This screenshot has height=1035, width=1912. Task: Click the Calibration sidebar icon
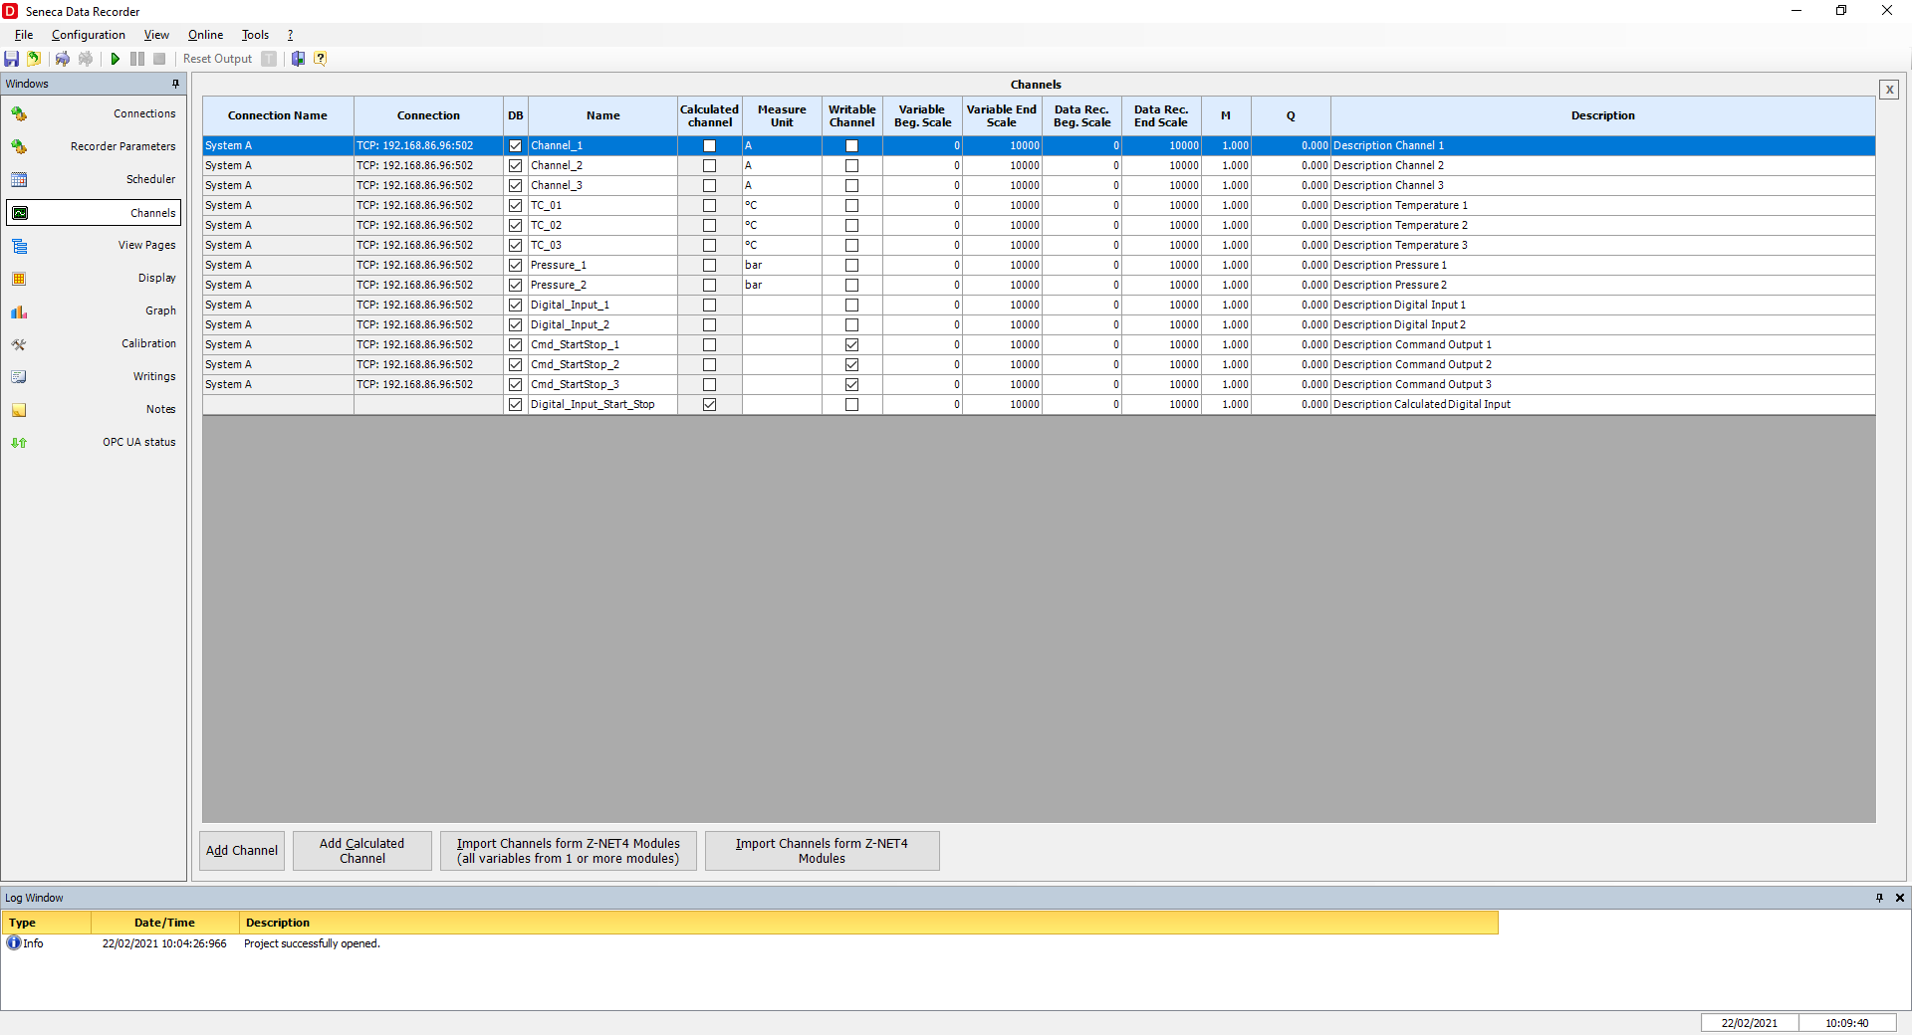19,344
